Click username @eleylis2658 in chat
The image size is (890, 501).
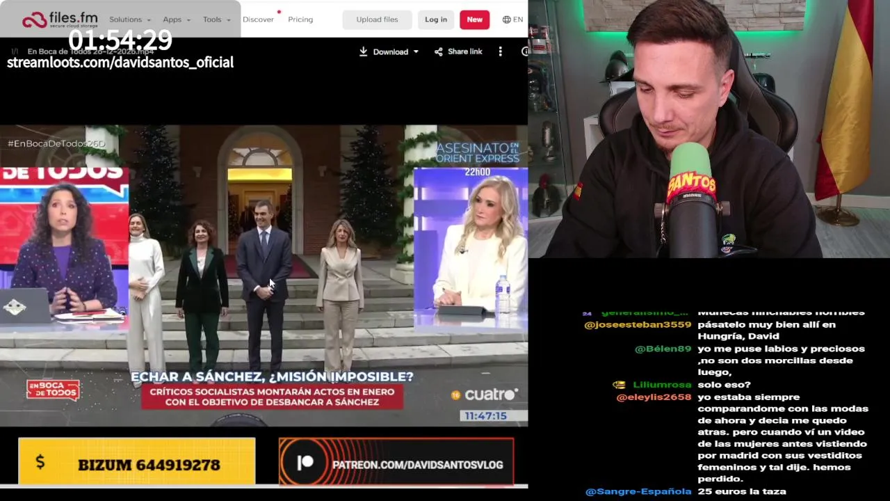654,397
